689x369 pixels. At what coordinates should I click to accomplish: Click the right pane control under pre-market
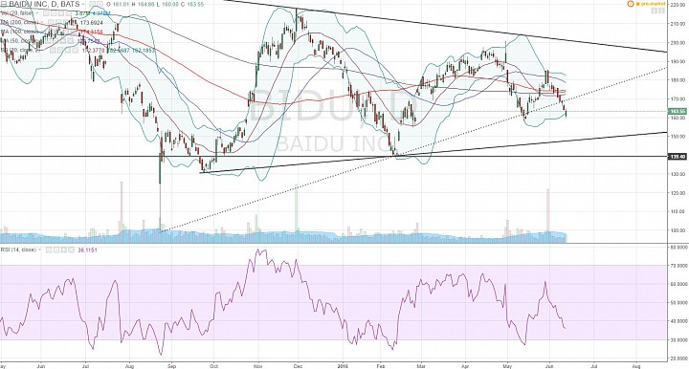tap(662, 11)
